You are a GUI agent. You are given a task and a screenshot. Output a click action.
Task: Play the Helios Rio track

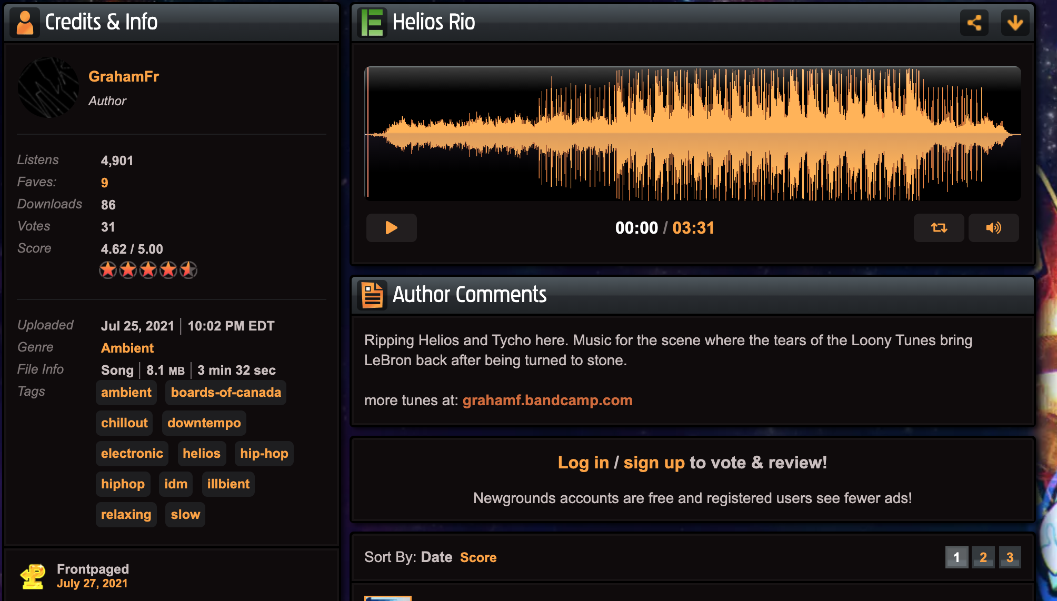391,228
